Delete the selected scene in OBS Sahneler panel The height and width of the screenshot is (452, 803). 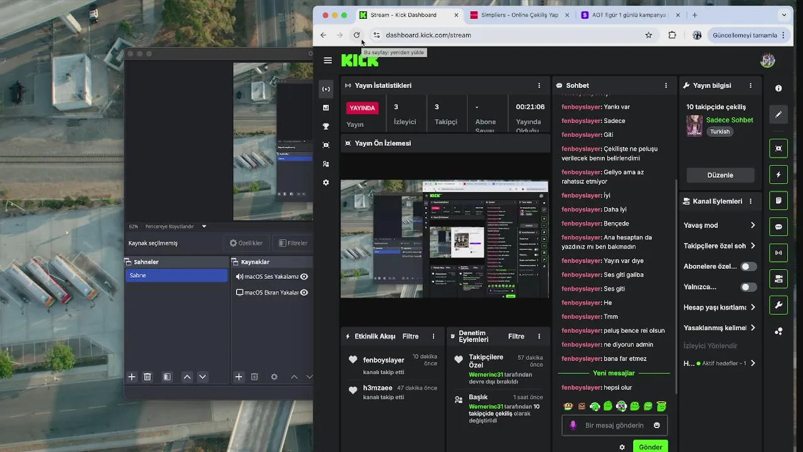pyautogui.click(x=147, y=377)
